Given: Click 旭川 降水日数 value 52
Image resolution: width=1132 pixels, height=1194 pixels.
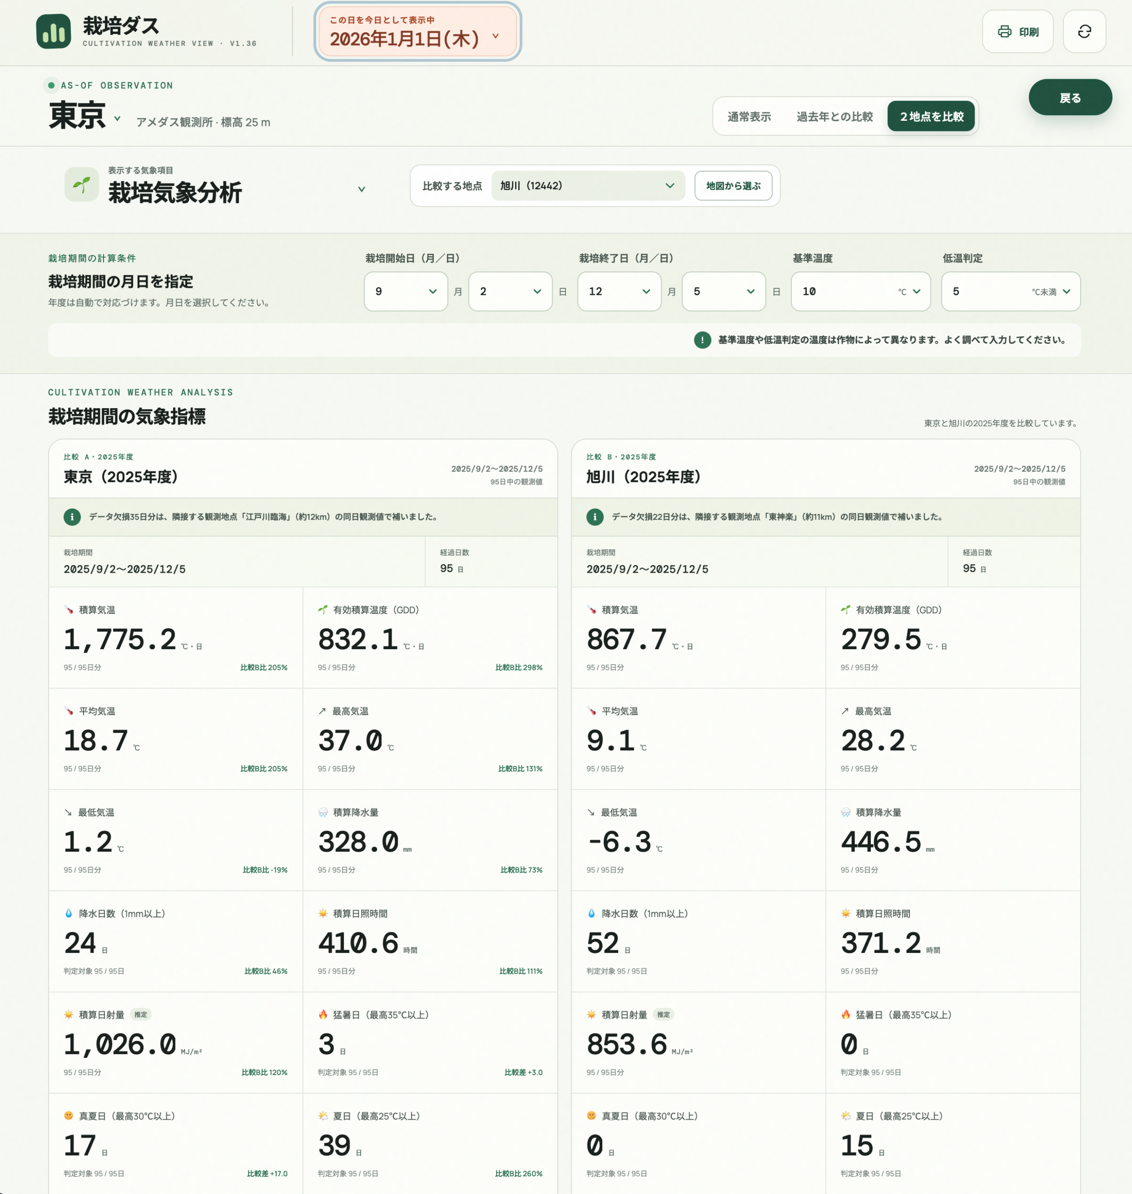Looking at the screenshot, I should (x=603, y=943).
